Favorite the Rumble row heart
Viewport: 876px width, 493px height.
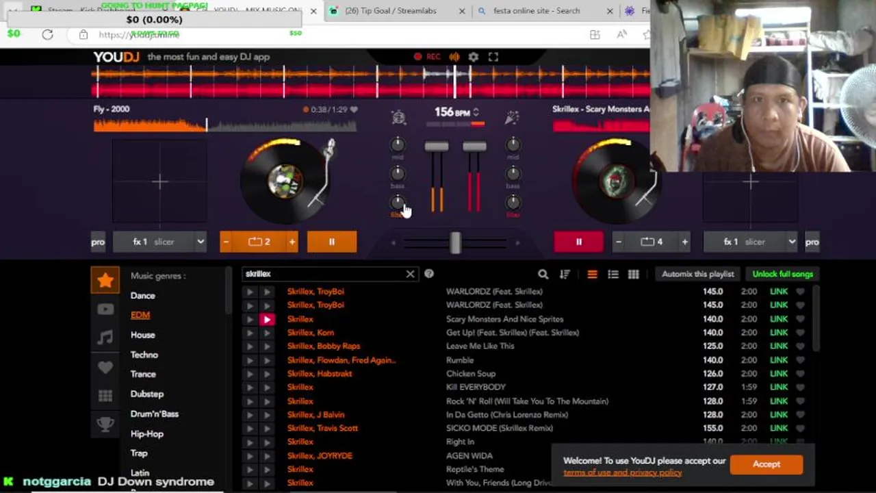(800, 360)
